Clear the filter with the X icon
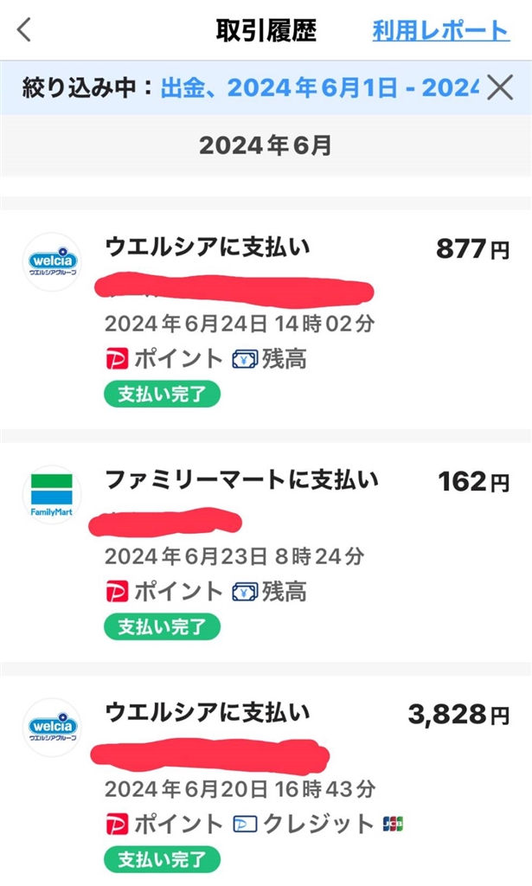This screenshot has width=532, height=886. point(501,87)
